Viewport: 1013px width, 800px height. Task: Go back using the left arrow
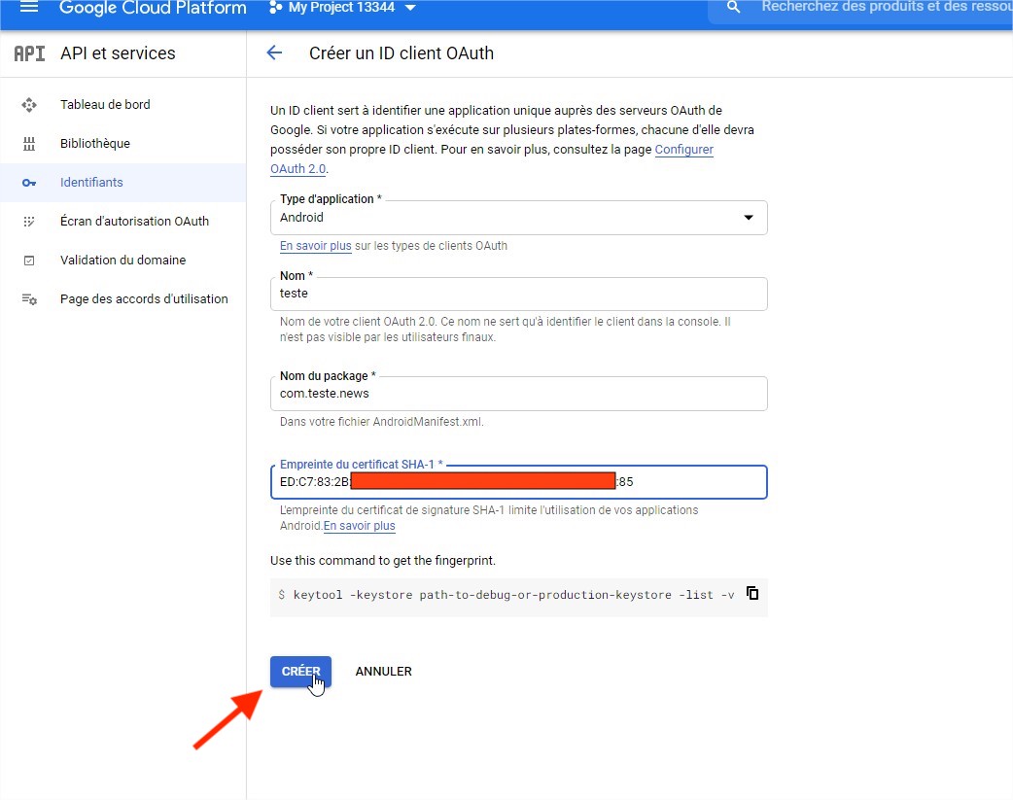(274, 53)
